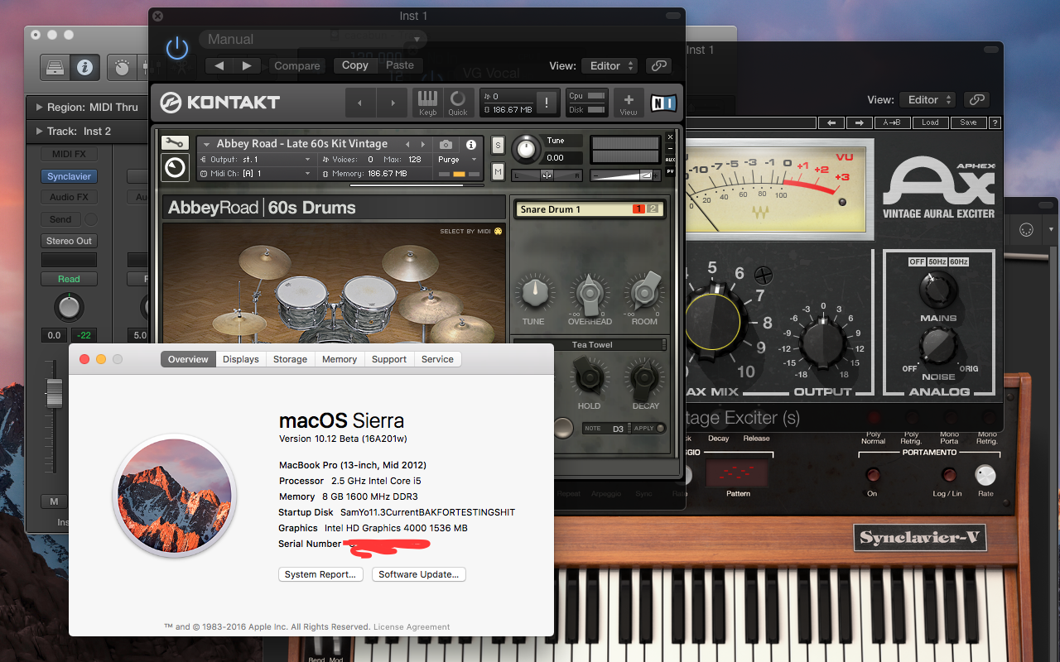Image resolution: width=1060 pixels, height=662 pixels.
Task: Click the Software Update button
Action: (419, 574)
